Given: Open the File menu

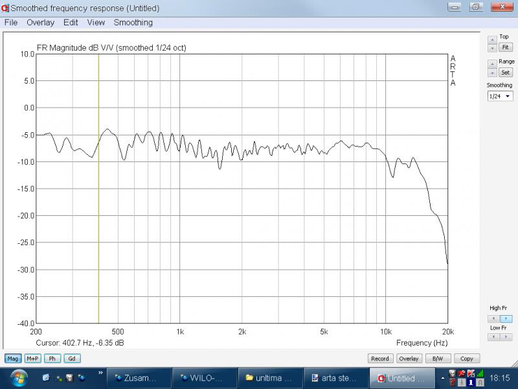Looking at the screenshot, I should (11, 23).
